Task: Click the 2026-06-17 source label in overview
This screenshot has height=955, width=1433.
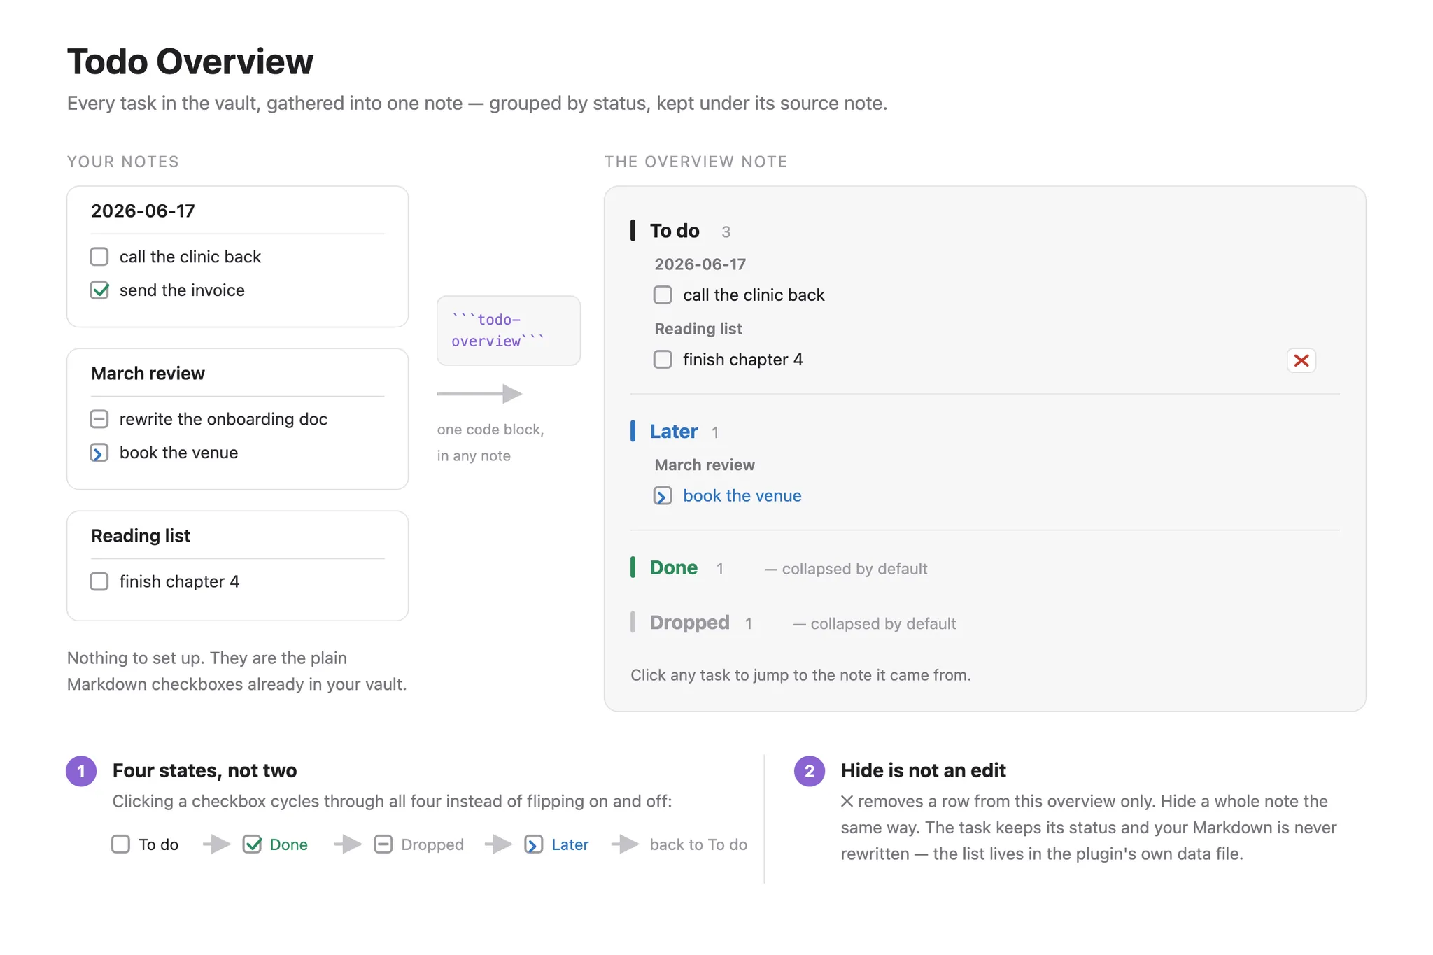Action: tap(700, 264)
